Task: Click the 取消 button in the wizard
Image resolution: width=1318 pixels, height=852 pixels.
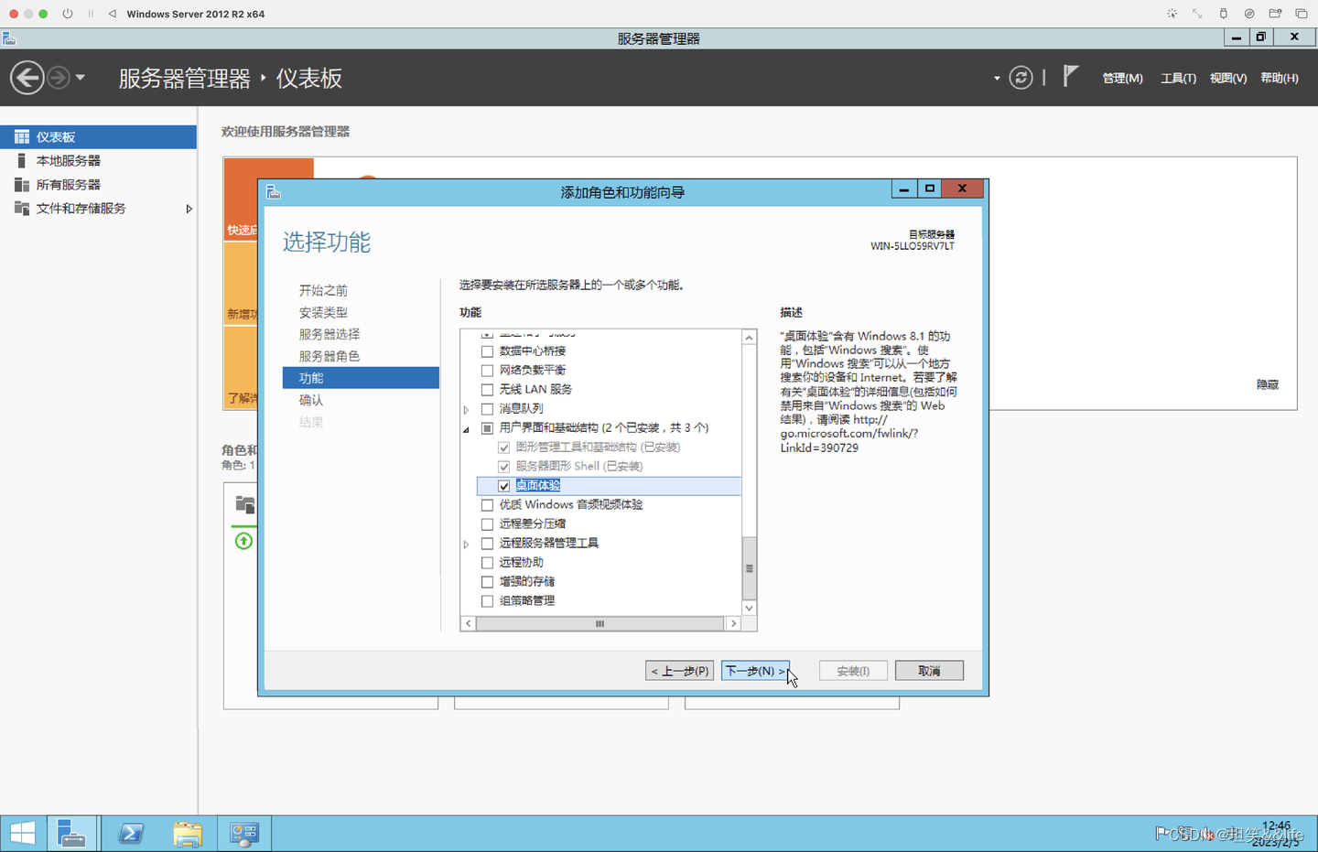Action: pos(929,671)
